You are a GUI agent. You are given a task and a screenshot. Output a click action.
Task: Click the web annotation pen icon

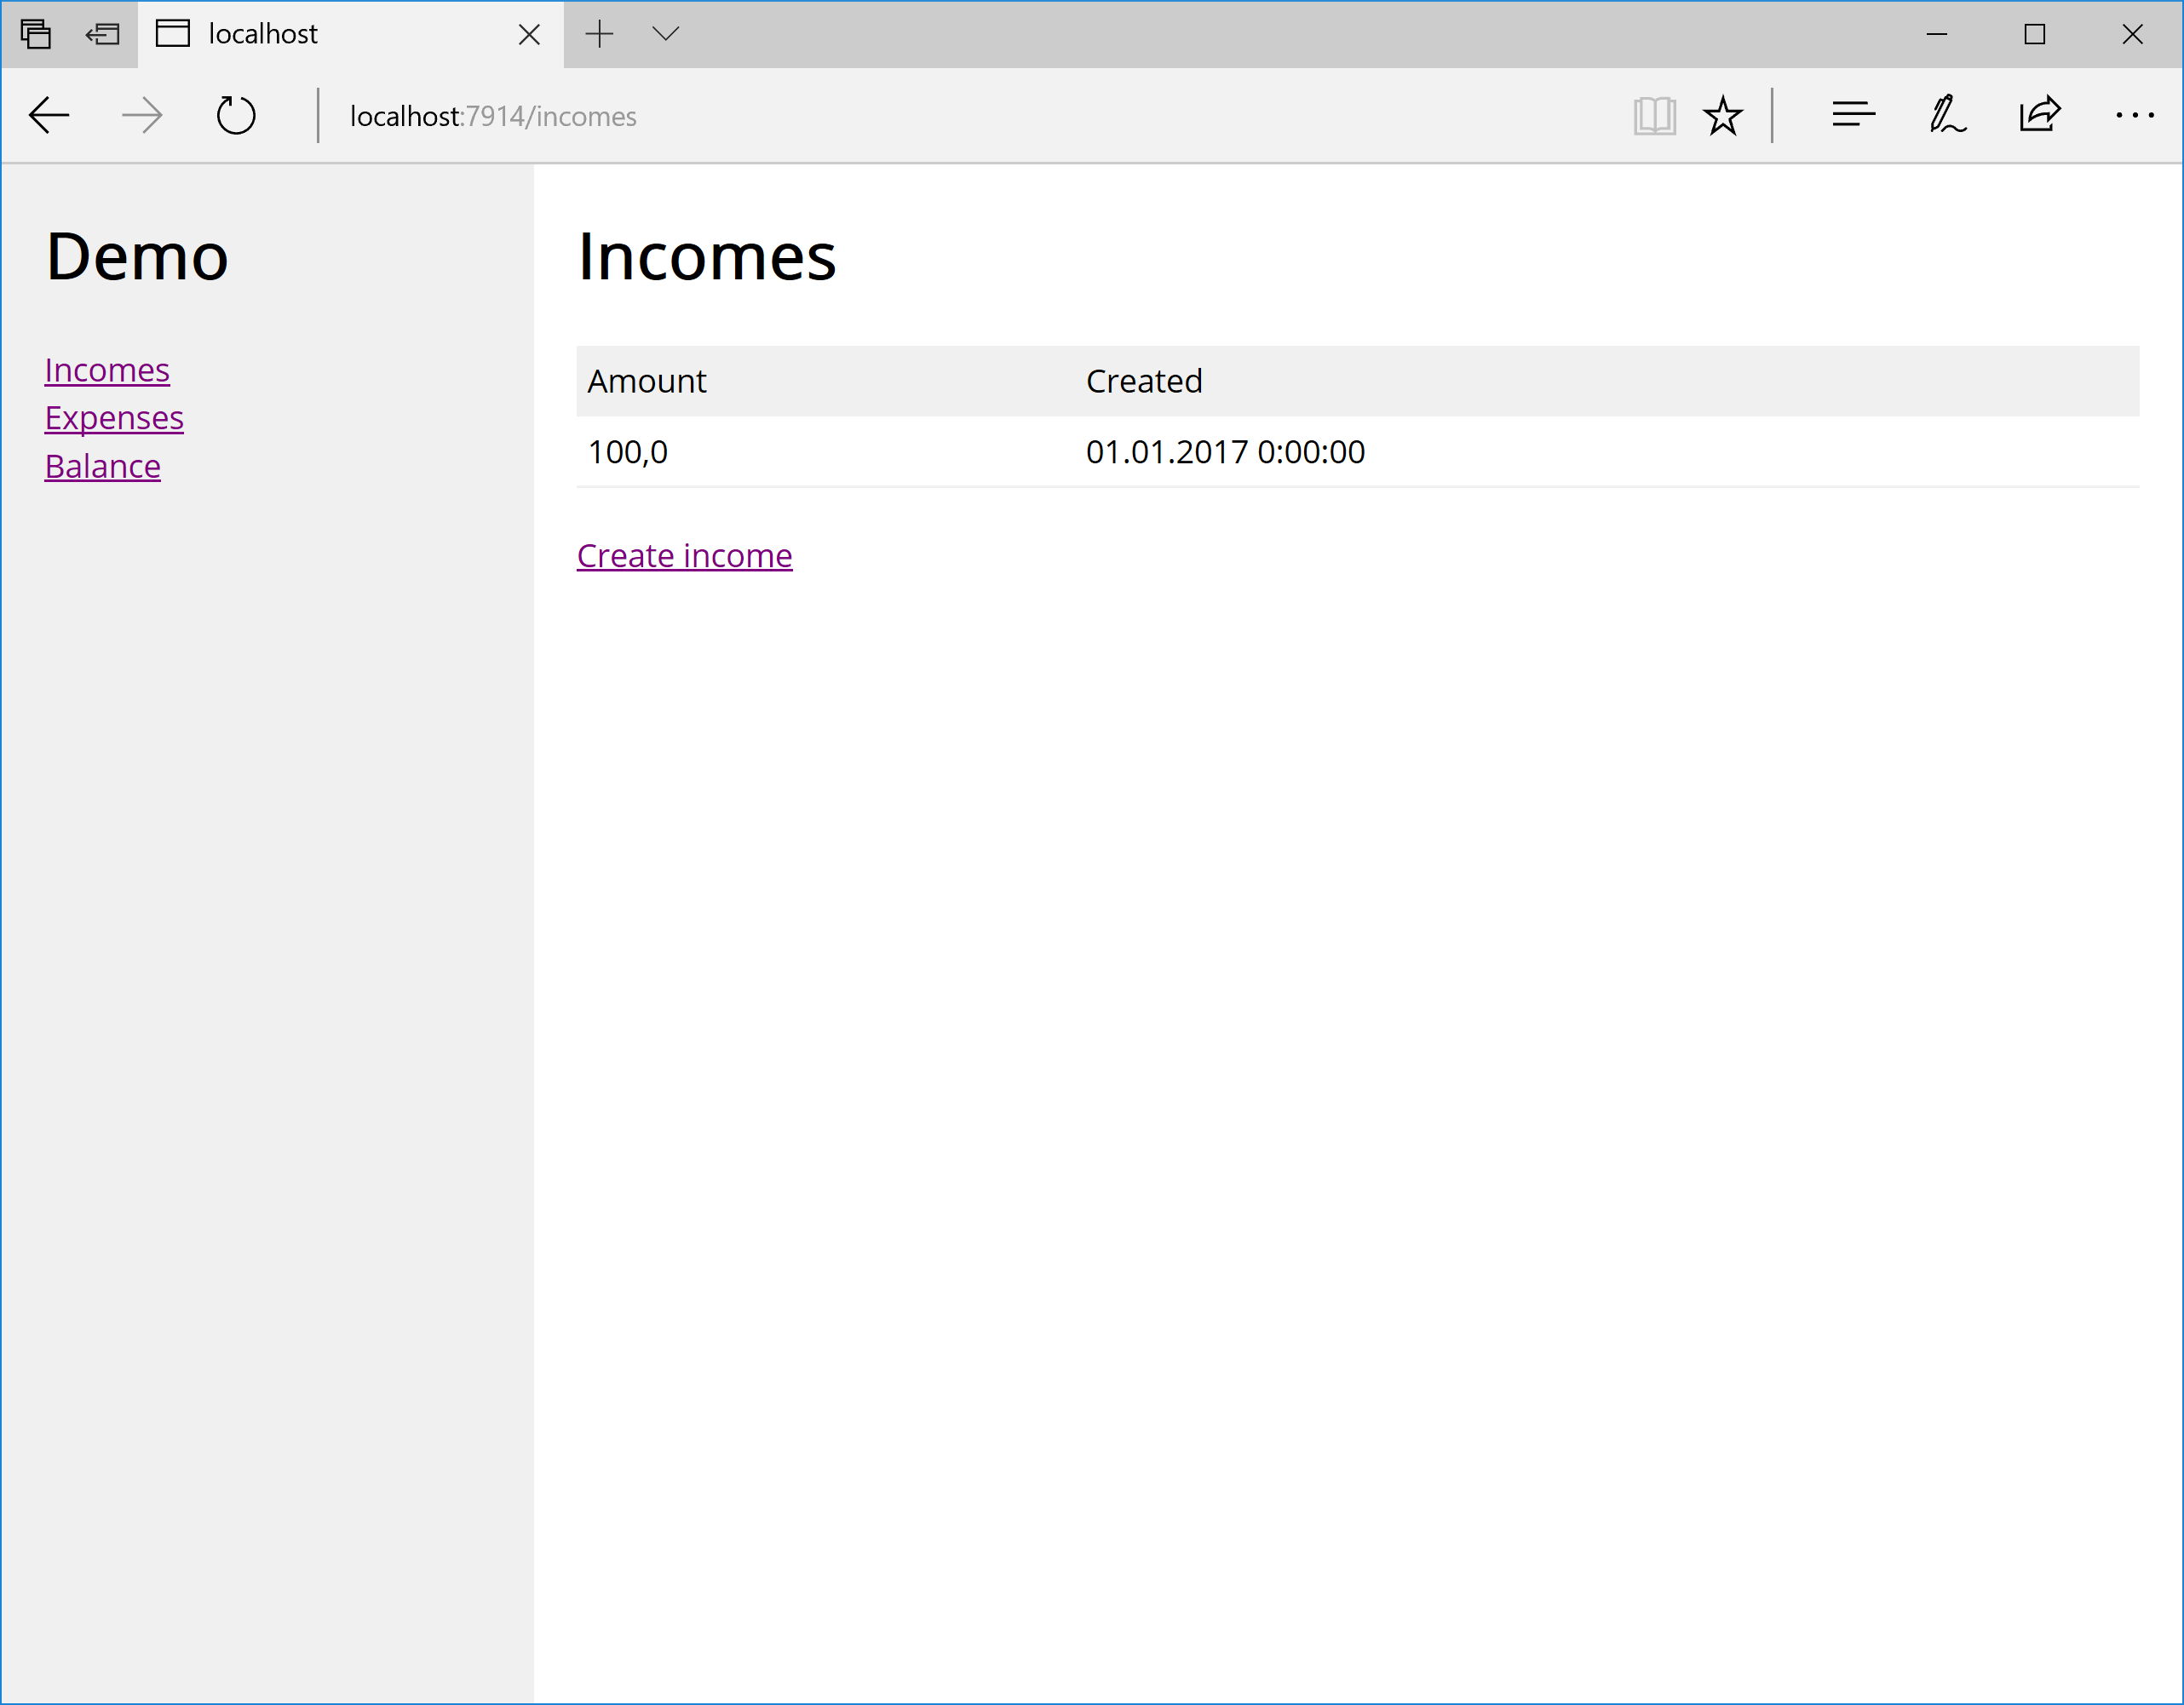pos(1945,117)
